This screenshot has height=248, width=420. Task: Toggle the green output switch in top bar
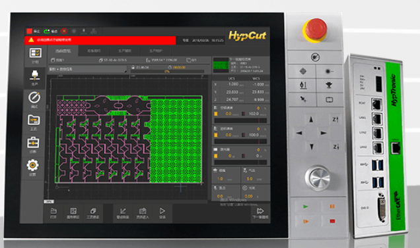click(47, 31)
